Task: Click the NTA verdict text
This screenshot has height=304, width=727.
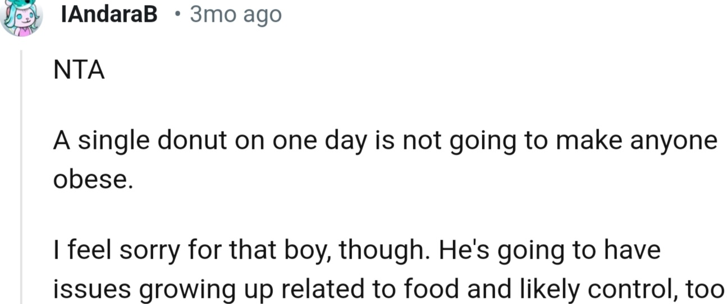Action: point(79,71)
